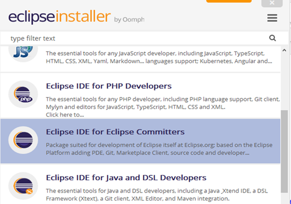
Task: Close the installer window
Action: pyautogui.click(x=272, y=3)
